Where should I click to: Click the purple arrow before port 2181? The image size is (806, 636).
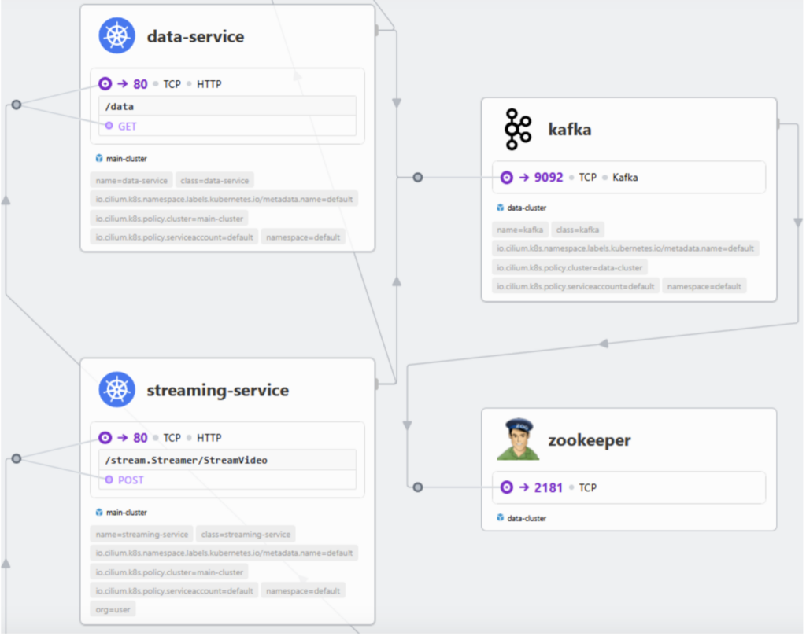523,487
